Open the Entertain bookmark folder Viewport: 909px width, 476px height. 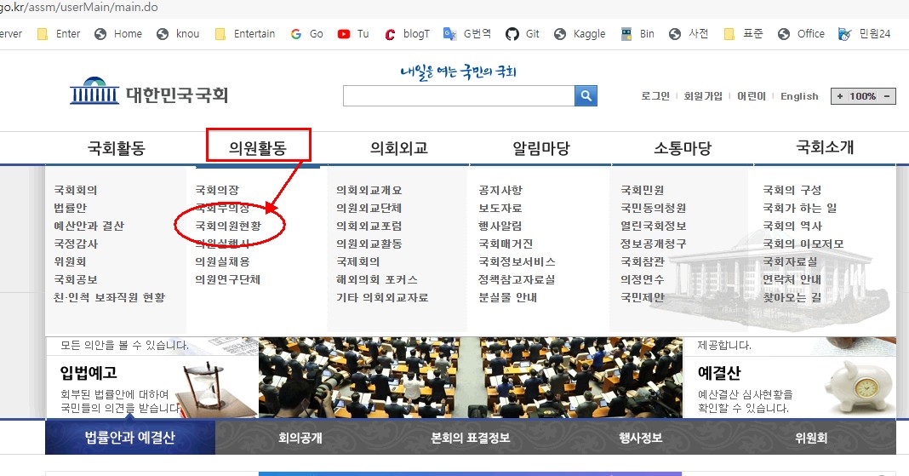point(244,33)
